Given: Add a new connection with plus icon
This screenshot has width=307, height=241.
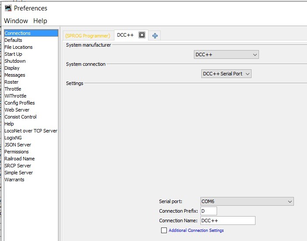Looking at the screenshot, I should click(x=155, y=36).
